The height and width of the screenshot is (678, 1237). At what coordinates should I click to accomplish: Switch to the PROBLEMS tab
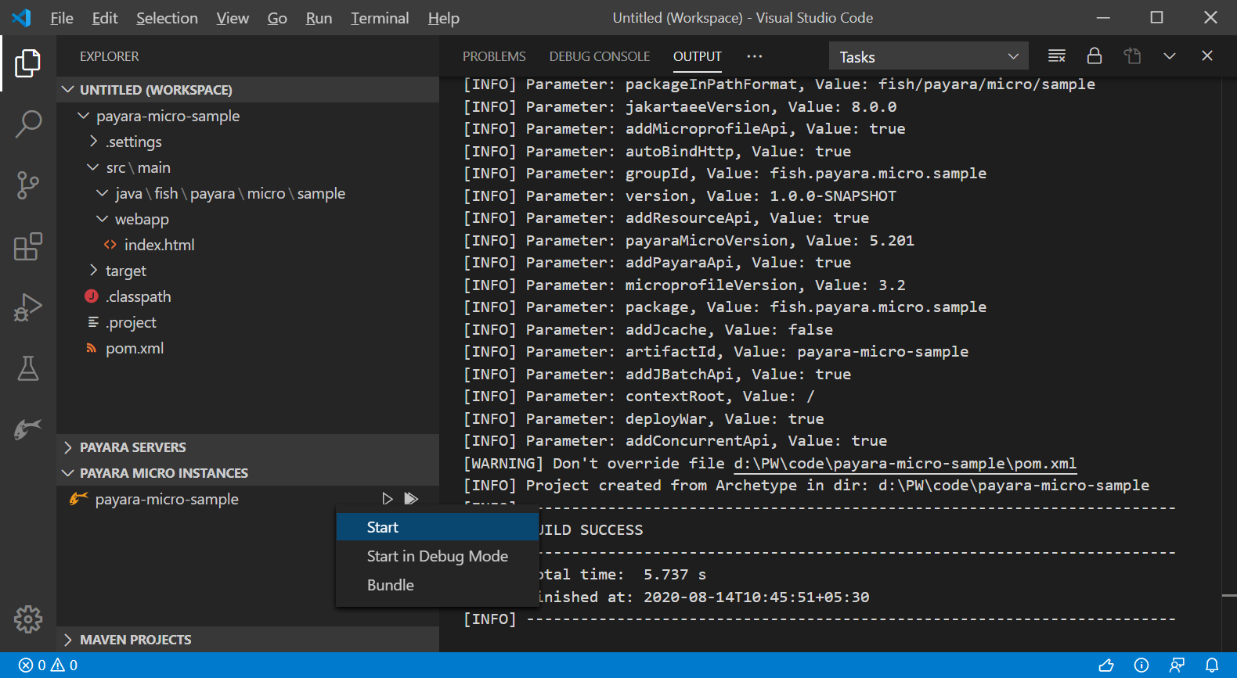(x=494, y=56)
